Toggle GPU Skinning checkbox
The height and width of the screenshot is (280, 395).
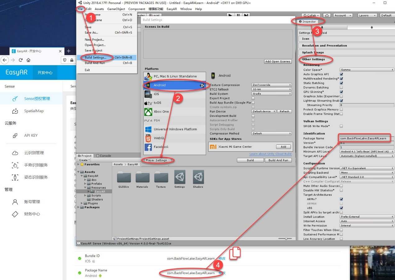point(341,92)
